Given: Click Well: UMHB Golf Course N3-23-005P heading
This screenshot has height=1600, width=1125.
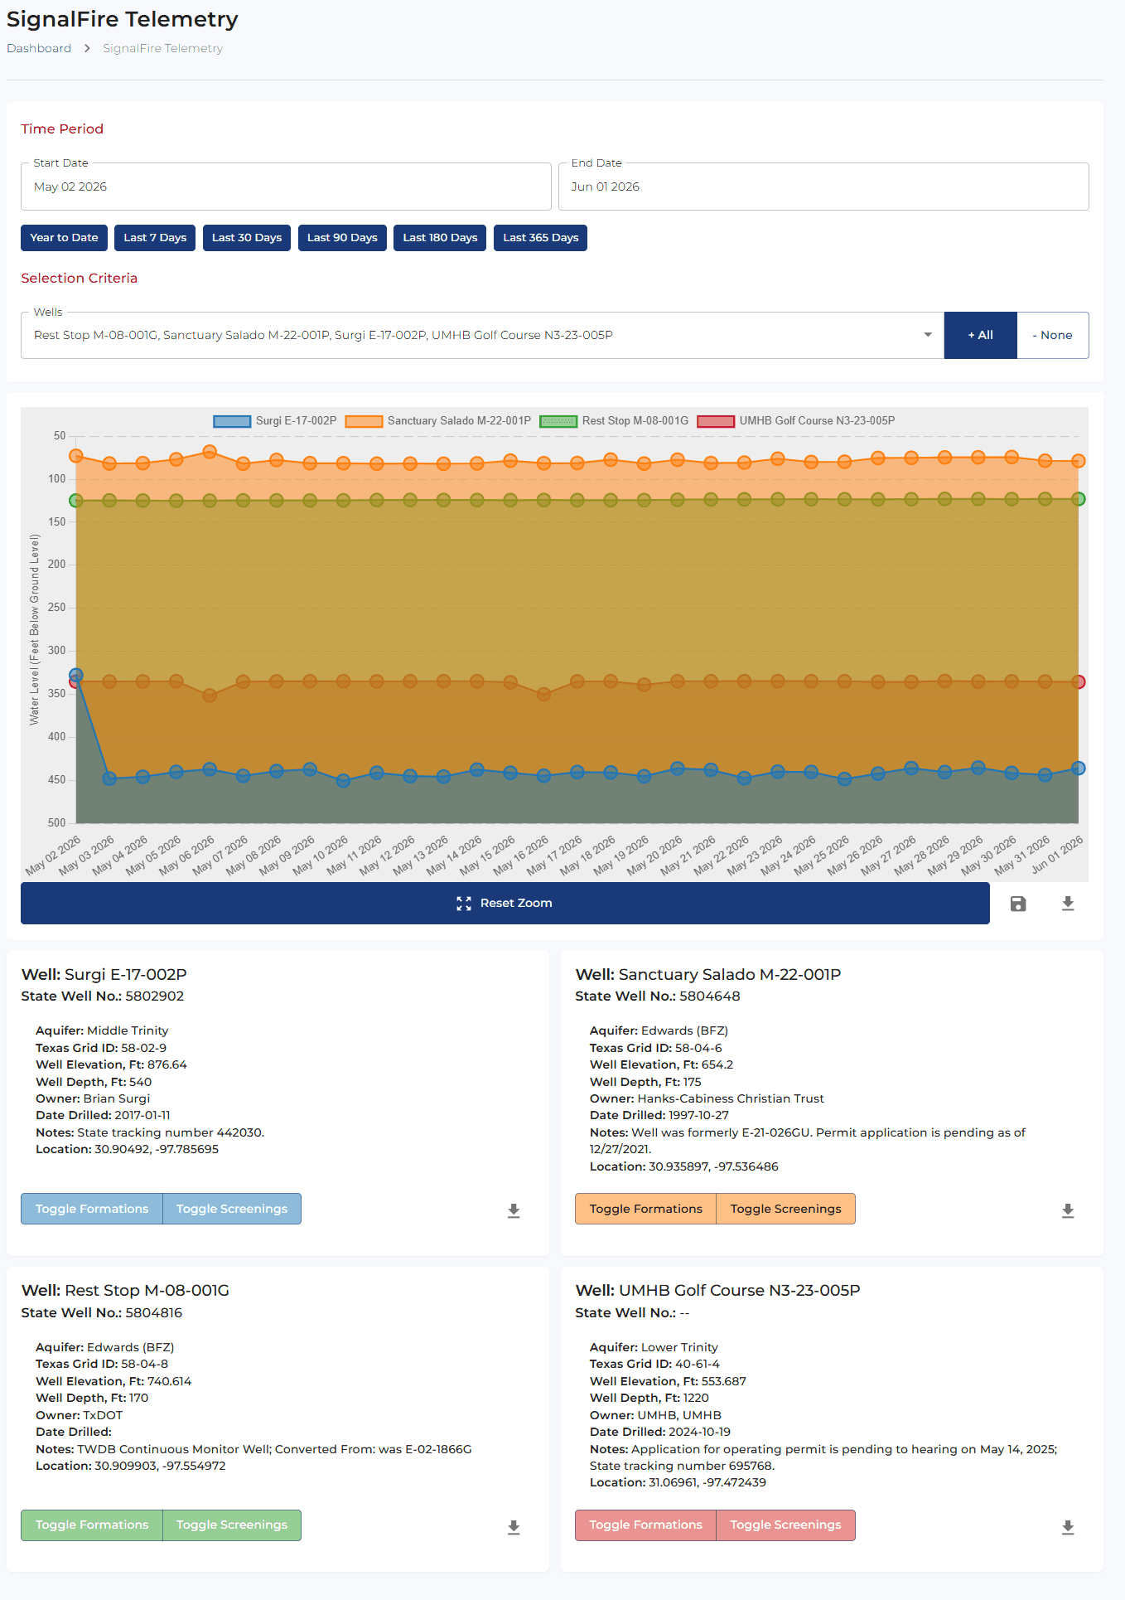Looking at the screenshot, I should [718, 1291].
